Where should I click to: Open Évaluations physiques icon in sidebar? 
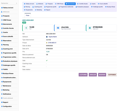2,61
